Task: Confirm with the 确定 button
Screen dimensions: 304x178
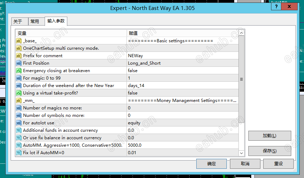Action: point(211,164)
